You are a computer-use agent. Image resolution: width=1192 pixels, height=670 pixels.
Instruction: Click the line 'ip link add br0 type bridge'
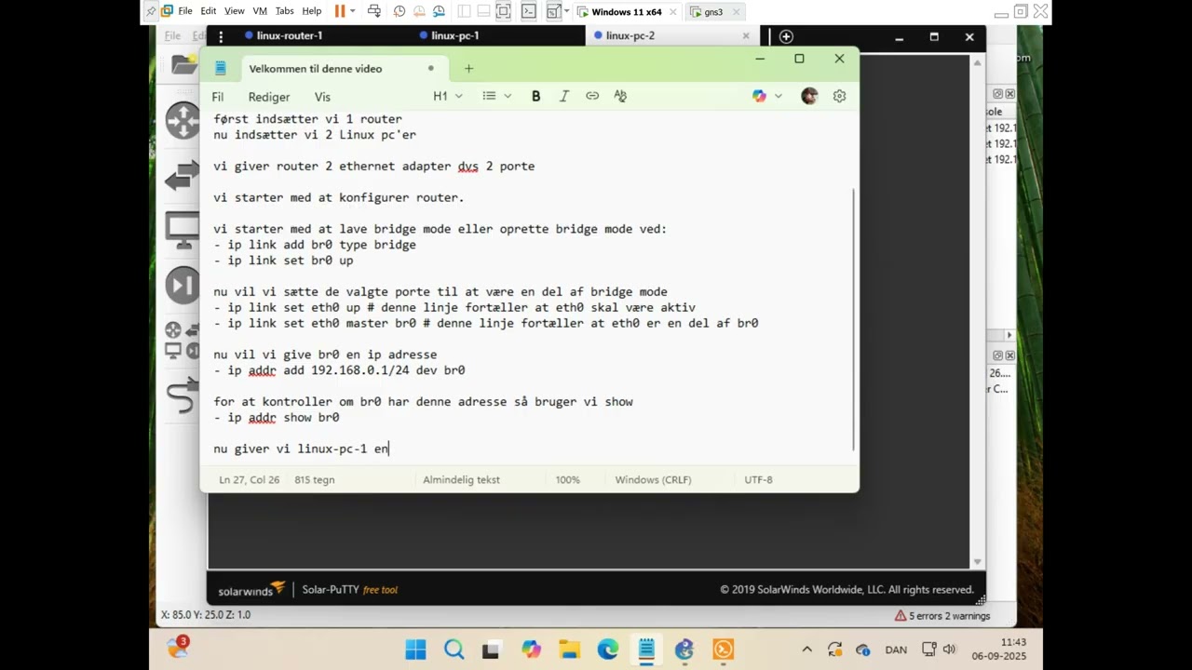tap(315, 245)
